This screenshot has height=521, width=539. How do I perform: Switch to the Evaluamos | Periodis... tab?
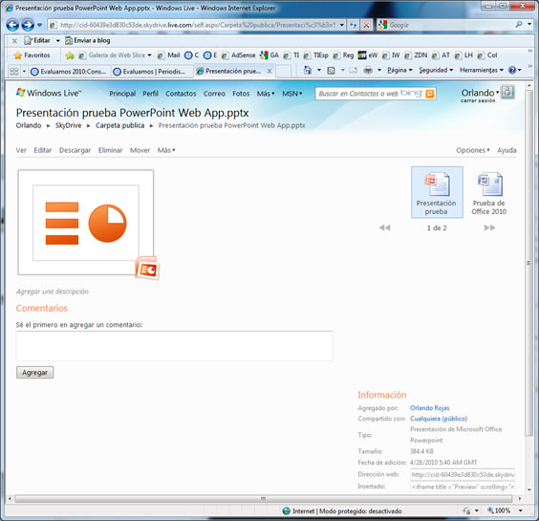tap(151, 72)
